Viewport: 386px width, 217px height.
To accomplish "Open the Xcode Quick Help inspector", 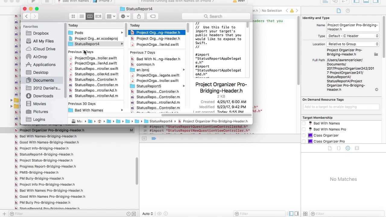I will 348,11.
